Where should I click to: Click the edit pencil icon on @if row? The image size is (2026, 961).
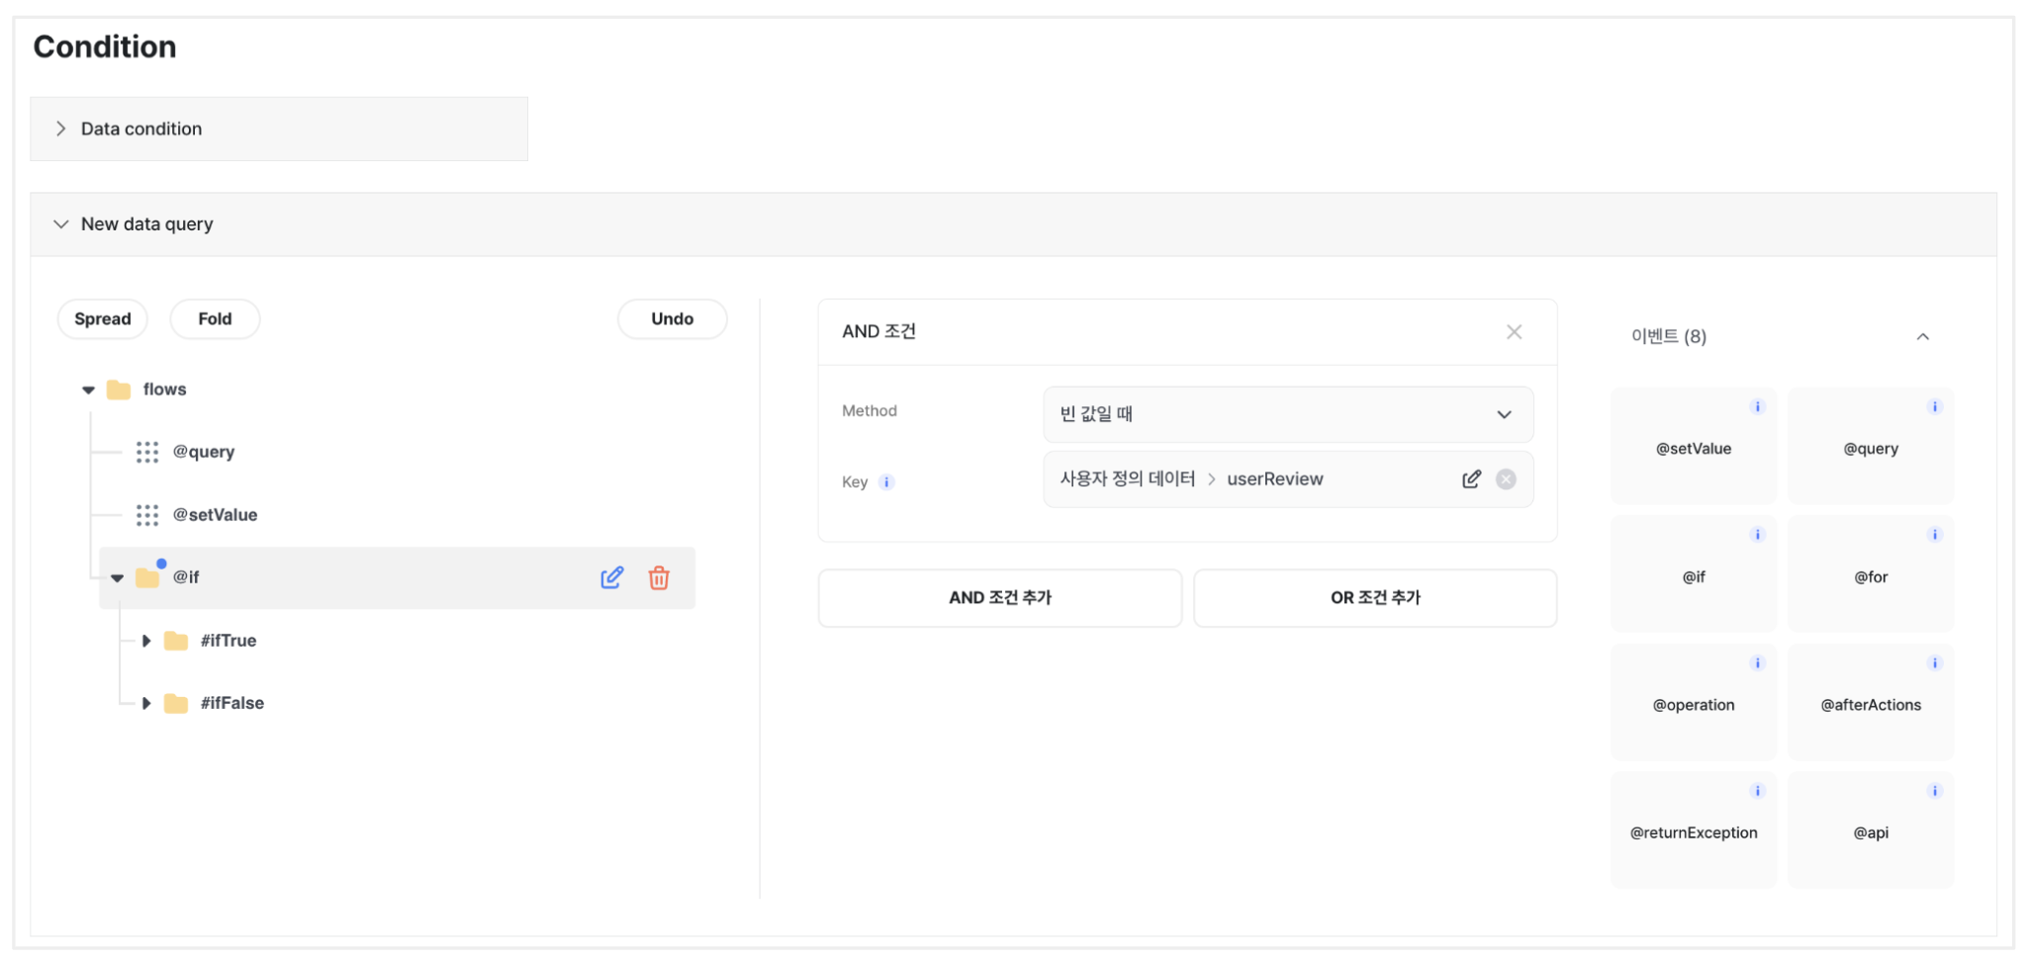612,577
